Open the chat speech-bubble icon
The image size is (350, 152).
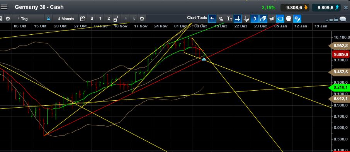(x=343, y=19)
